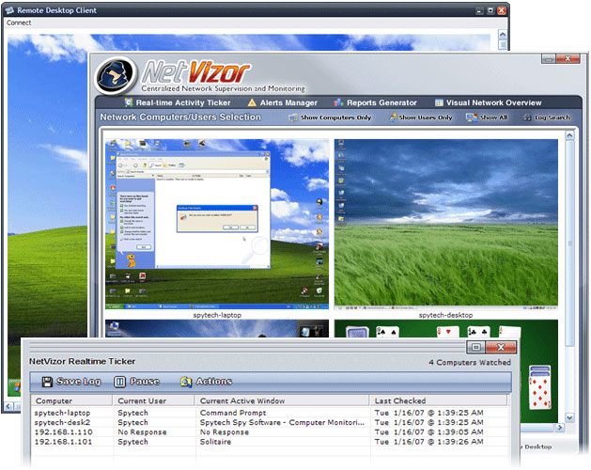591x470 pixels.
Task: Pause the realtime ticker
Action: point(136,382)
